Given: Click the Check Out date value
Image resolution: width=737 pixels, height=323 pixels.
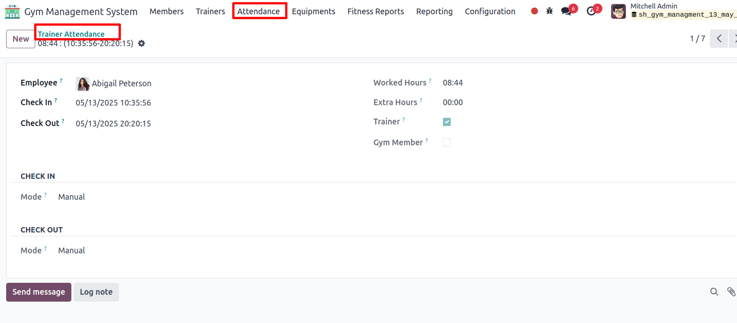Looking at the screenshot, I should click(x=113, y=124).
